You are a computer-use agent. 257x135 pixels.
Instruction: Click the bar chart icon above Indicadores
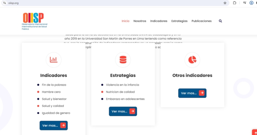point(54,60)
